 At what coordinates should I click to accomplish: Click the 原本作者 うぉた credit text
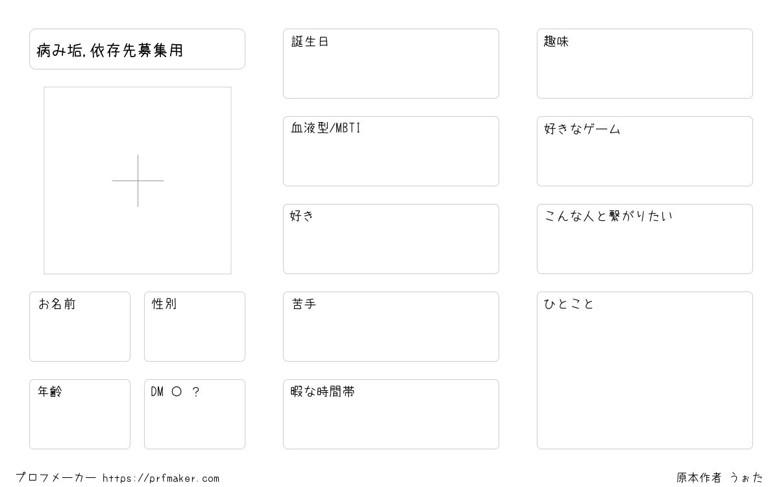pos(720,478)
